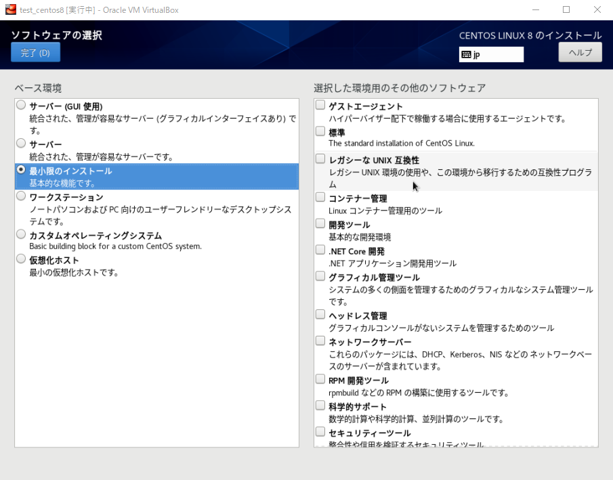
Task: Check the ネットワークサーバー add-on
Action: [x=320, y=340]
